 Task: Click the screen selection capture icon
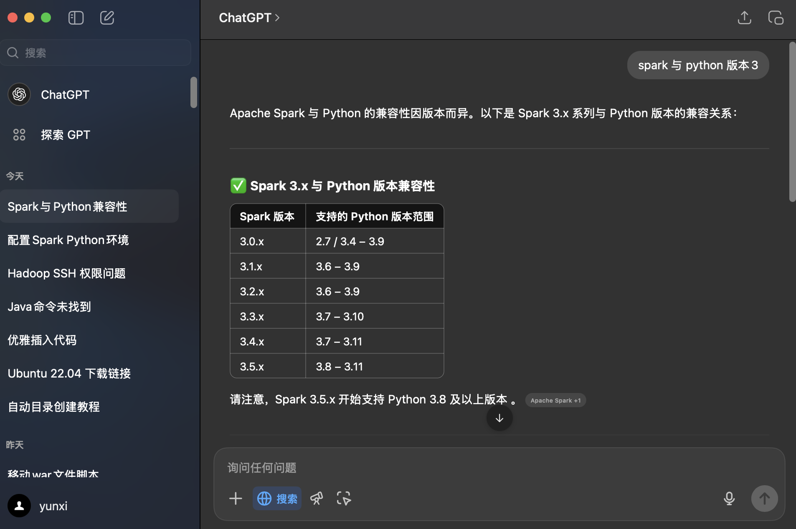tap(344, 498)
